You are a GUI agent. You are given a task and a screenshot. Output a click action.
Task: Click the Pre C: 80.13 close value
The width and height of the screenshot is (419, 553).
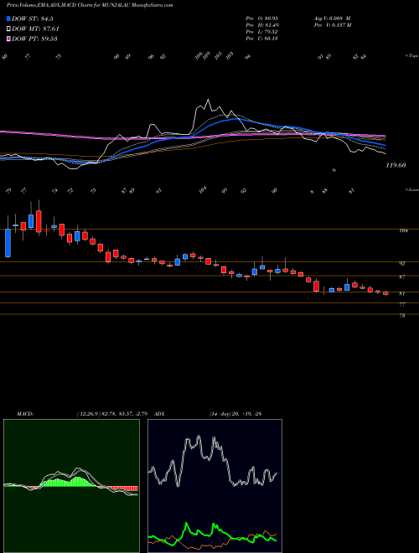coord(261,39)
